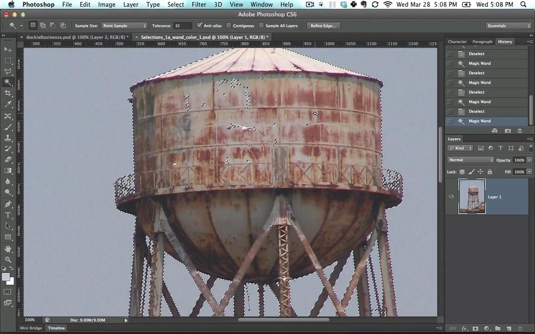Toggle Quick Mask mode

click(7, 292)
